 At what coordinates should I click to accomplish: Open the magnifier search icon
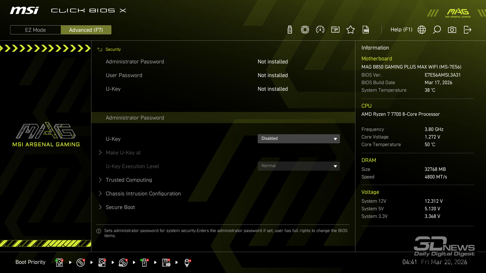(437, 30)
